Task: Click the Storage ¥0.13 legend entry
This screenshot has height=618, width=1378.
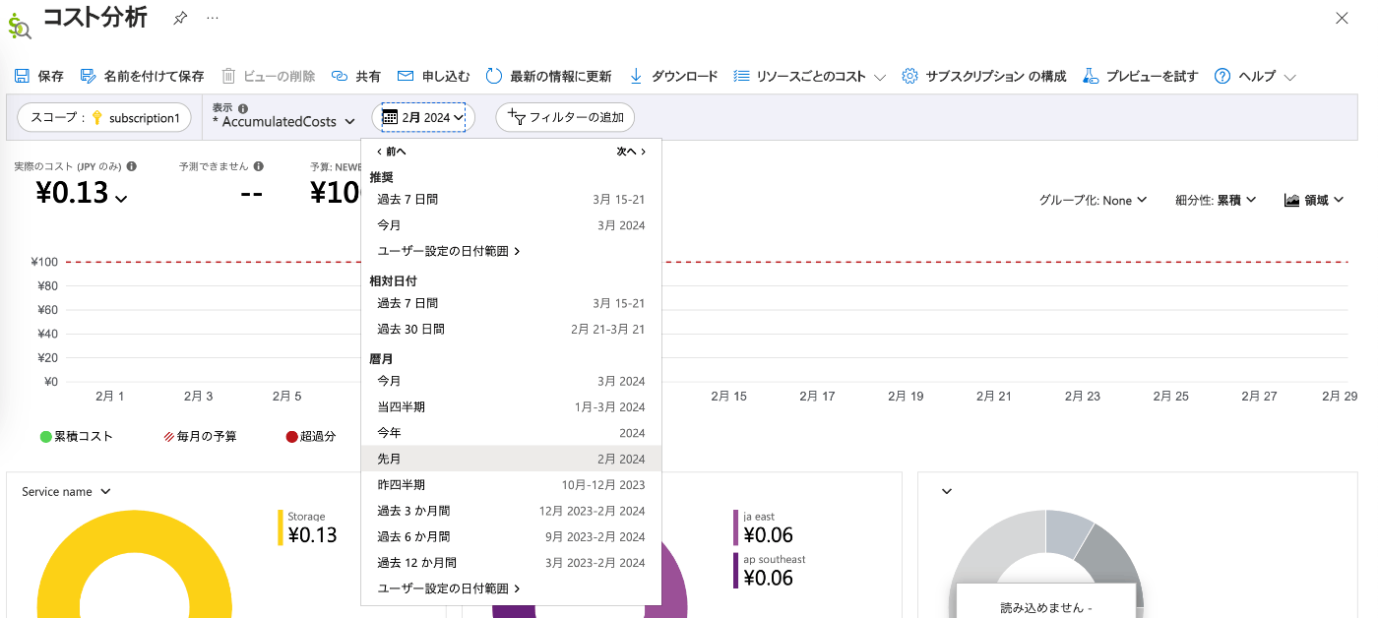Action: [308, 527]
